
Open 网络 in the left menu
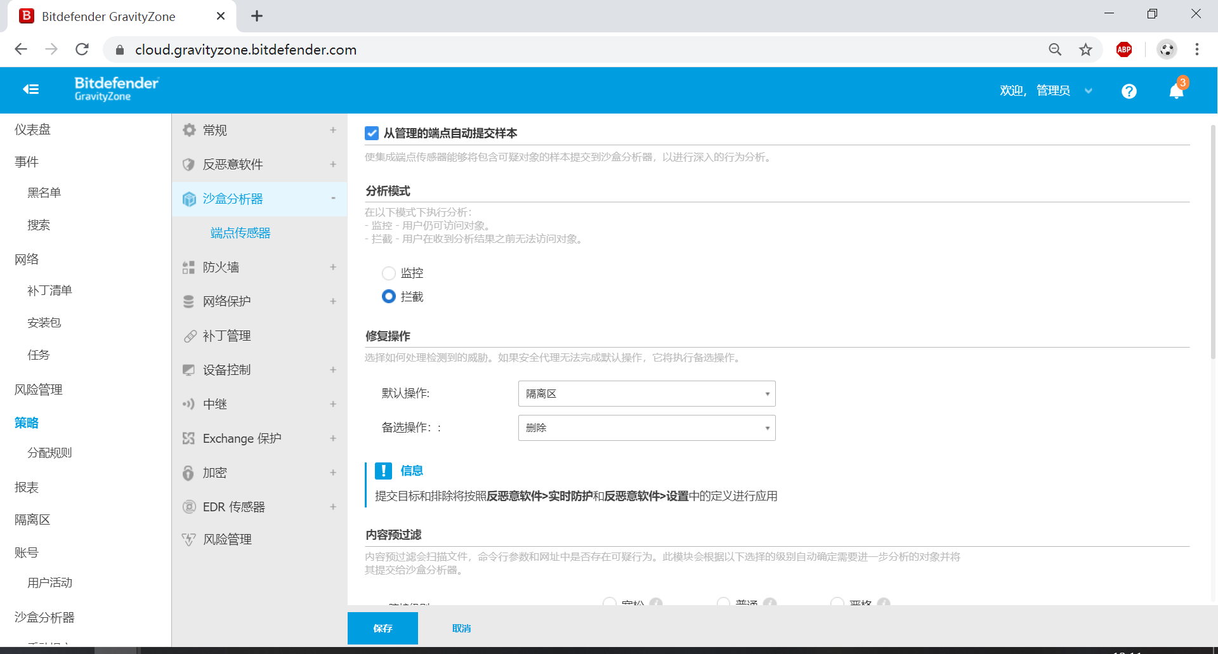point(27,259)
